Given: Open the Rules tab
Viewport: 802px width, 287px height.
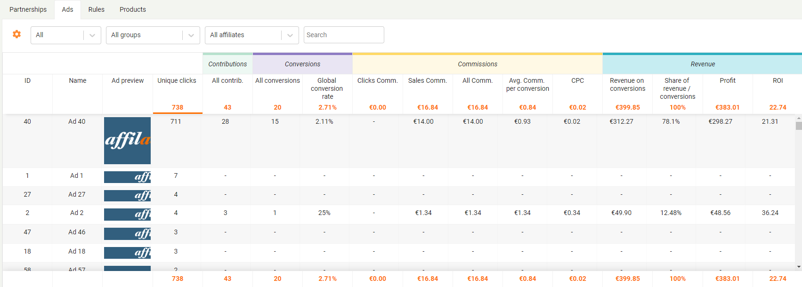Looking at the screenshot, I should click(x=97, y=9).
